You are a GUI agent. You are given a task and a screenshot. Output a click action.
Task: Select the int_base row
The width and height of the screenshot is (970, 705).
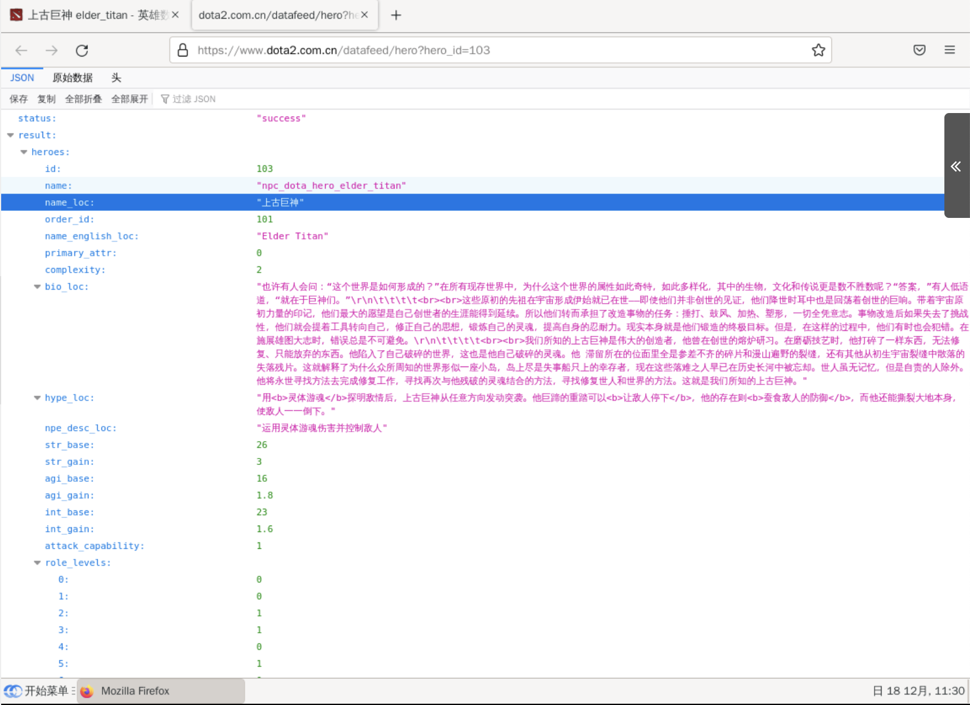(x=485, y=513)
